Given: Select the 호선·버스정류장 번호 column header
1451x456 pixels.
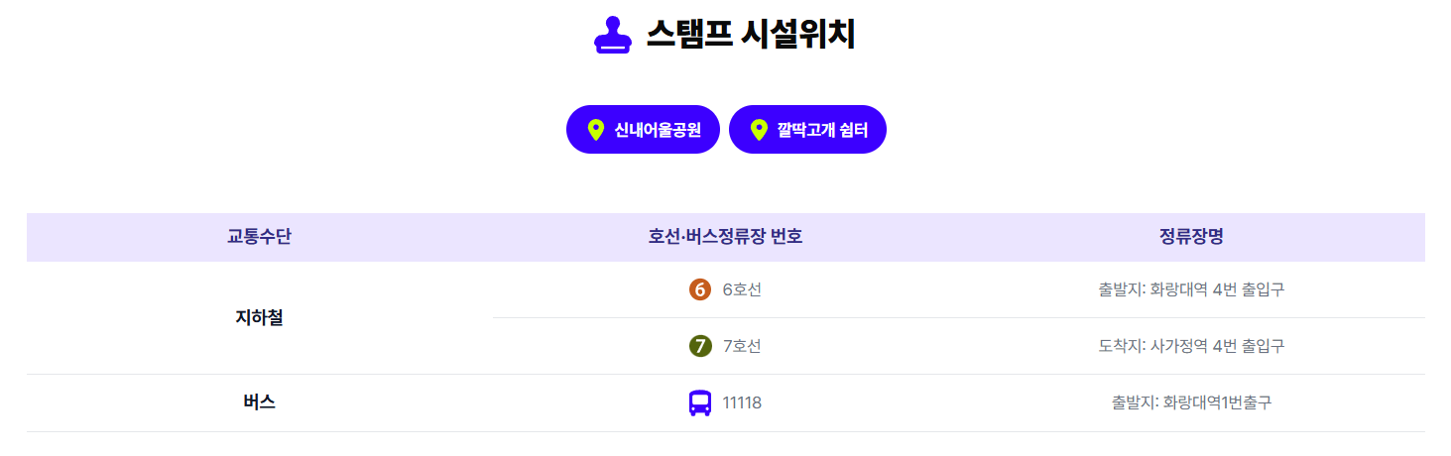Looking at the screenshot, I should [725, 237].
